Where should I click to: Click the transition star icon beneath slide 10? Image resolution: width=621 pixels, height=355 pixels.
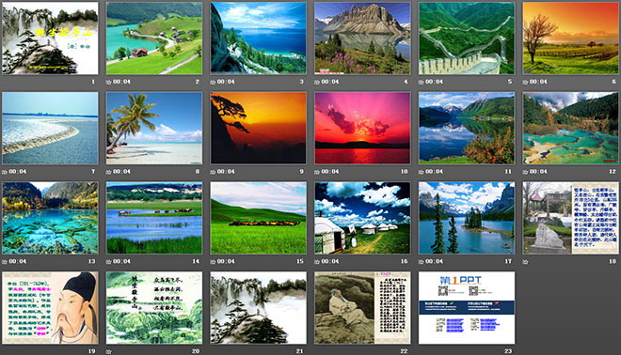(x=317, y=172)
